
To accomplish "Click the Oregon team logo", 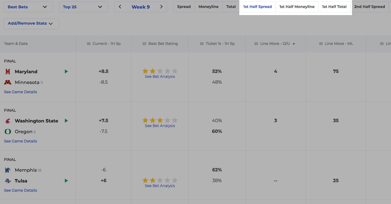I will tap(8, 132).
